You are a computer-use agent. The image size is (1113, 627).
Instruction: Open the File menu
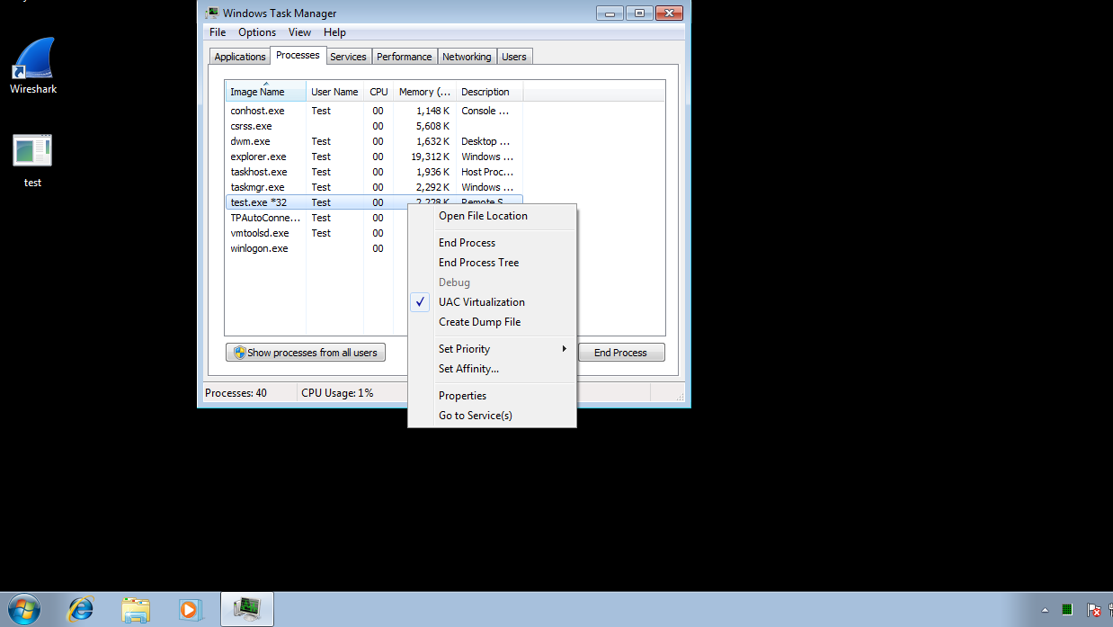pos(218,32)
